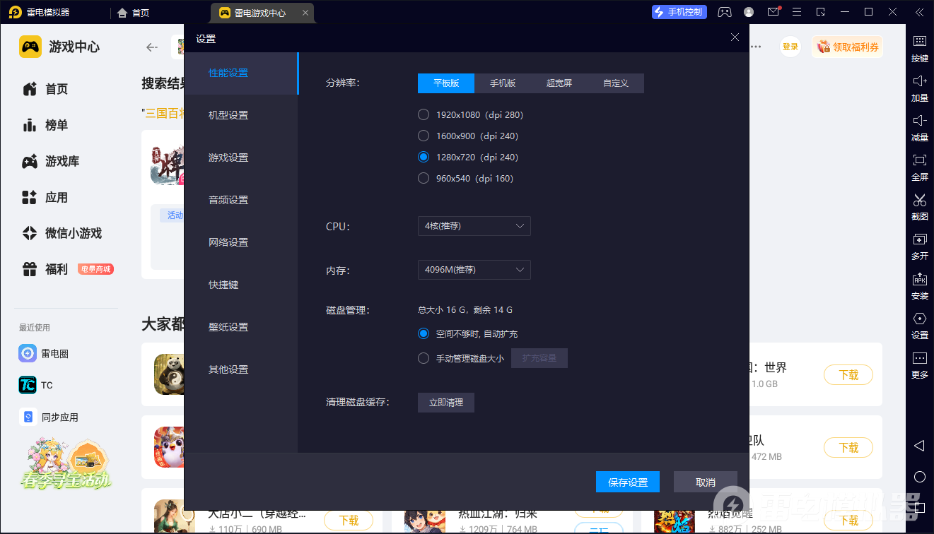Switch to the 自定义 resolution tab
The width and height of the screenshot is (934, 534).
click(x=616, y=83)
